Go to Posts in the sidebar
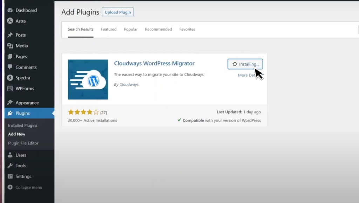This screenshot has height=203, width=359. coord(21,35)
